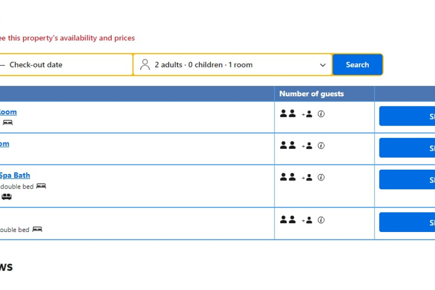Open the guest info icon for the Spa Bath room
This screenshot has height=290, width=435.
tap(321, 177)
